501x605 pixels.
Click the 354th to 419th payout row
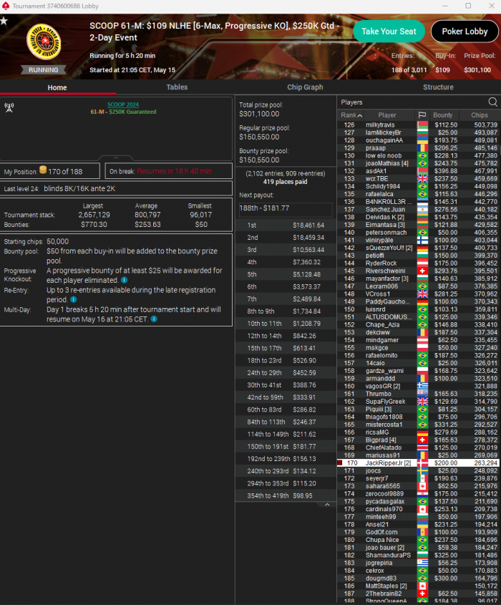(286, 495)
